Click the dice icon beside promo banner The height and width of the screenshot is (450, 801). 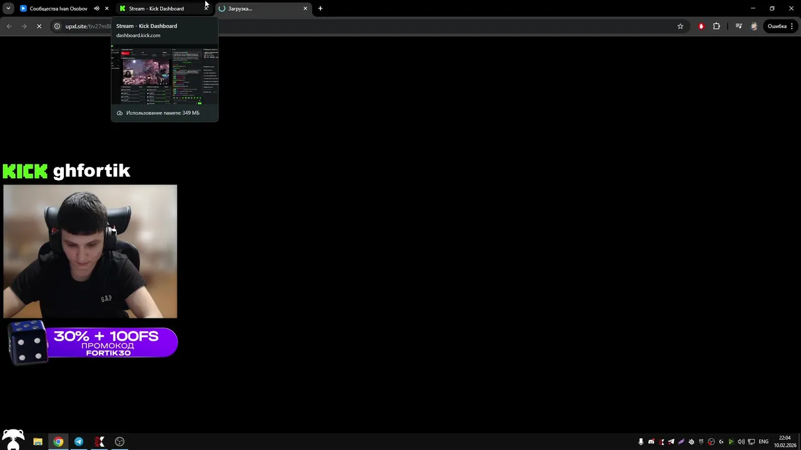pyautogui.click(x=28, y=342)
